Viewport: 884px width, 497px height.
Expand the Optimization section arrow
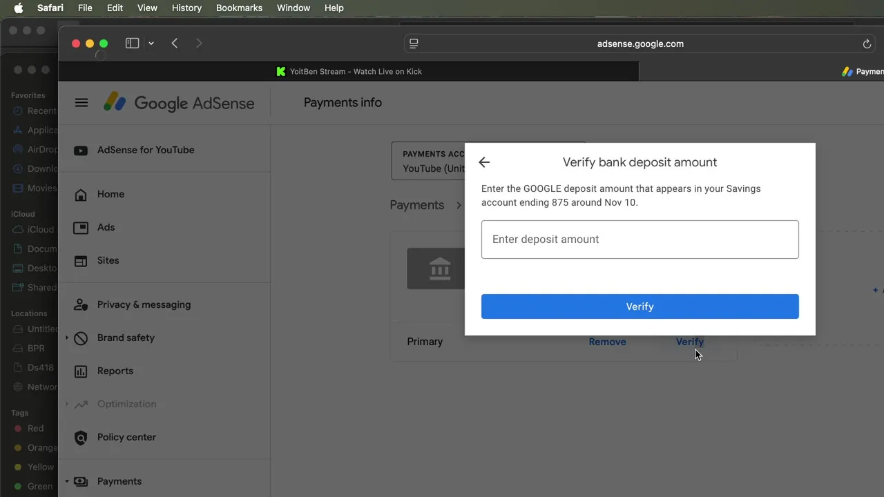[x=67, y=405]
